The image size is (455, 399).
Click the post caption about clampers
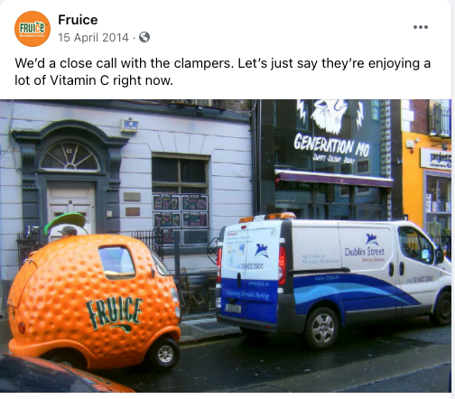223,71
